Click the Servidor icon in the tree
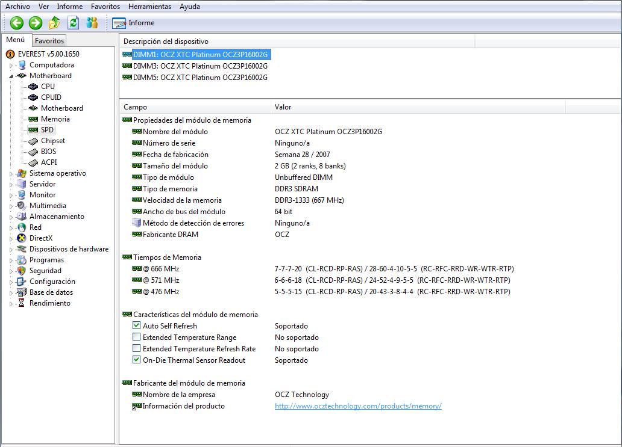The image size is (622, 447). [x=22, y=183]
